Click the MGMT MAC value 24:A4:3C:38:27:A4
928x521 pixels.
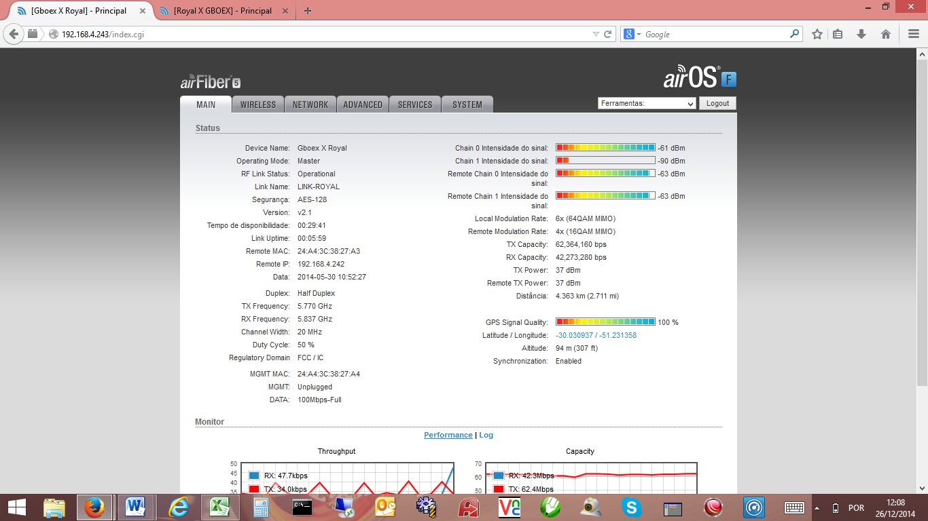329,374
